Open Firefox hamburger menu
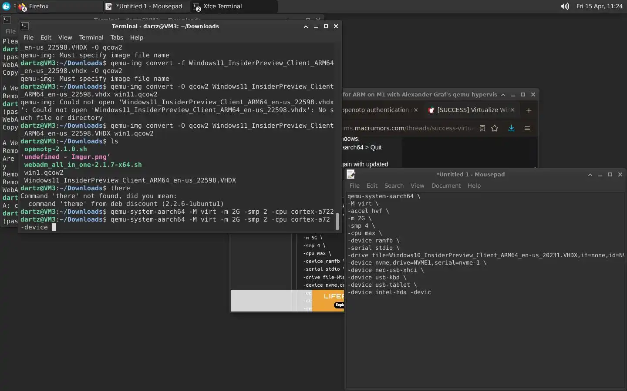 [527, 128]
